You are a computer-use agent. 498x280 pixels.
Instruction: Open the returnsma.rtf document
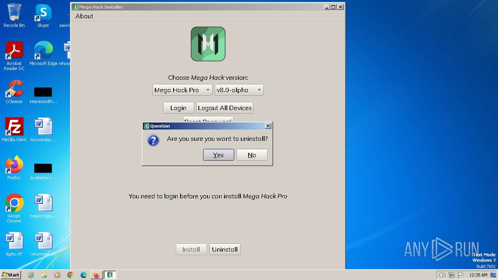click(x=43, y=244)
